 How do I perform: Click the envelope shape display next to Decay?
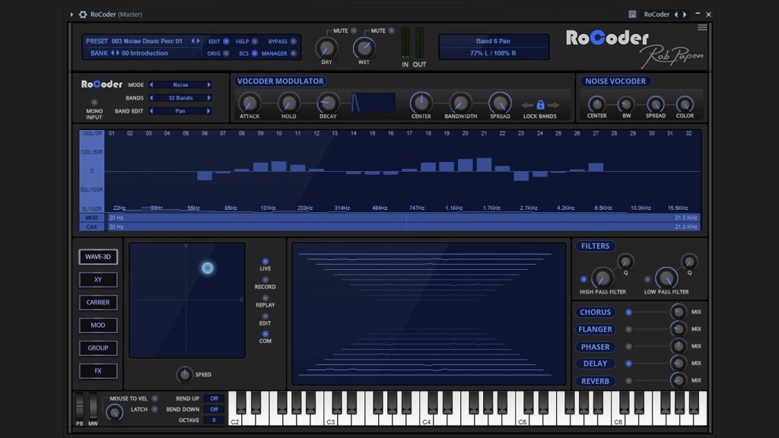373,103
